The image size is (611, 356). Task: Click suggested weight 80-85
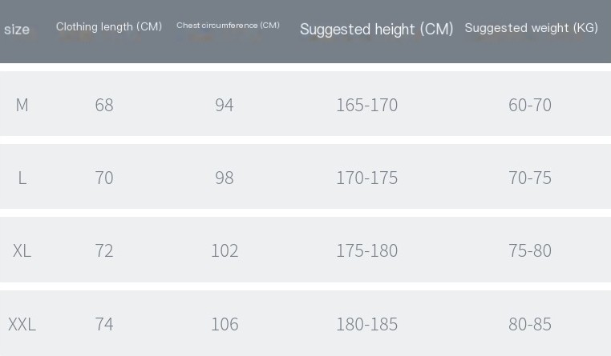(x=530, y=324)
